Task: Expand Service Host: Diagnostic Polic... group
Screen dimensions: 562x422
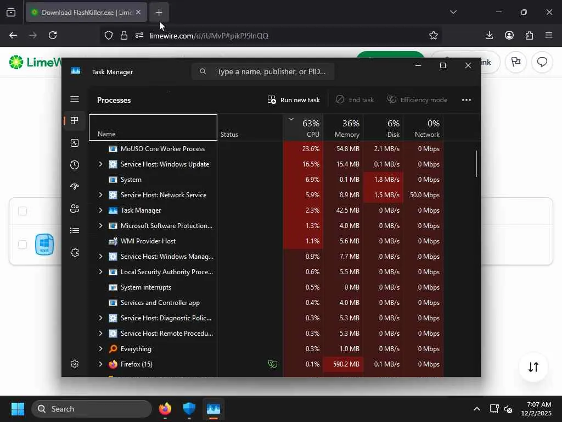Action: pos(100,318)
